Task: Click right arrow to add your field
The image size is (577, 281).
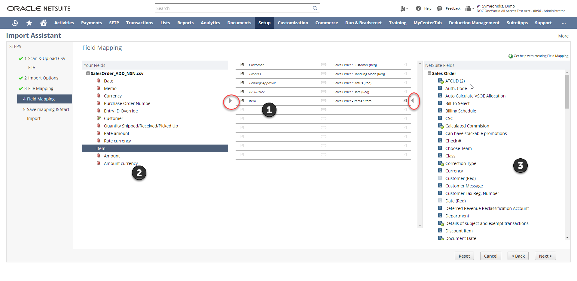Action: pos(230,101)
